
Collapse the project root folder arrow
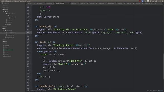(1, 3)
